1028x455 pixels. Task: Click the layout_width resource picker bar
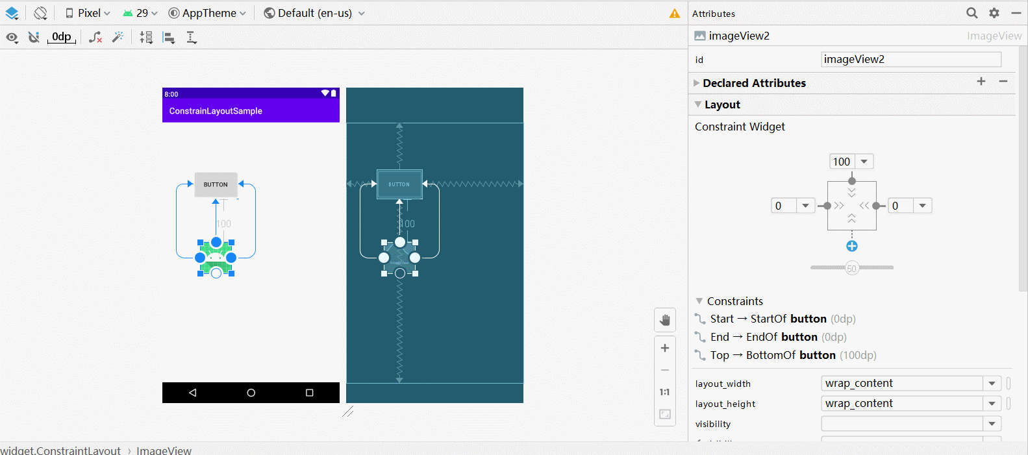[1009, 384]
